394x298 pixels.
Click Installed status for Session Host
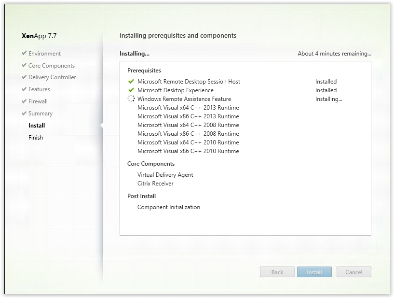[x=326, y=82]
